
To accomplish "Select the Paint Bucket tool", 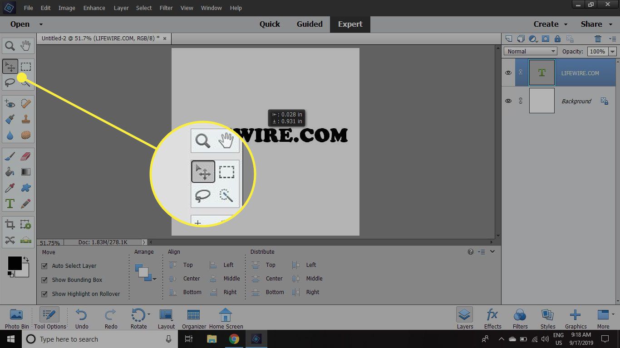I will tap(10, 172).
